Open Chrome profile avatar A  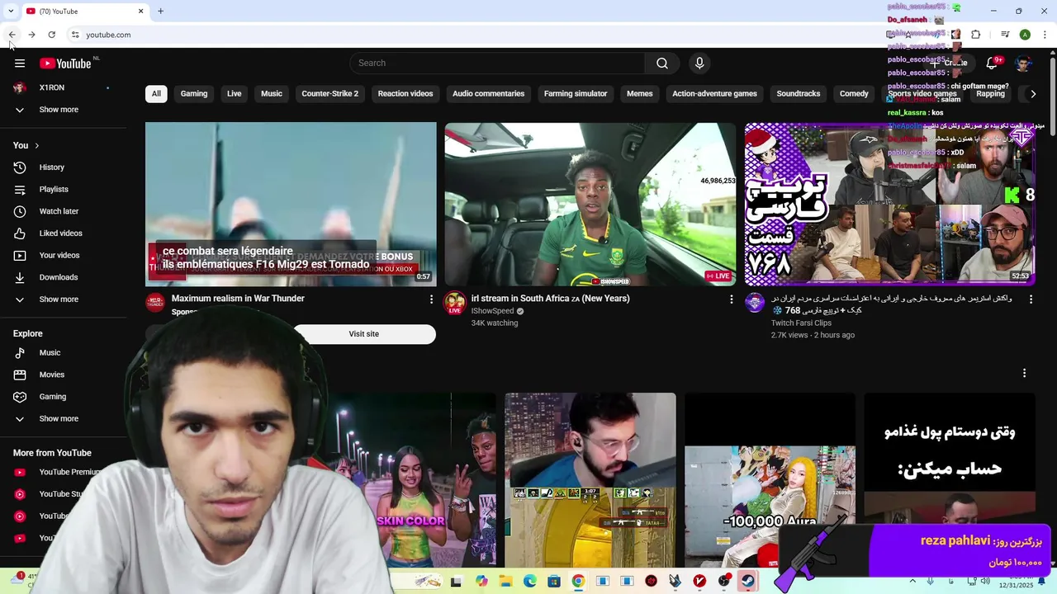pyautogui.click(x=1025, y=35)
